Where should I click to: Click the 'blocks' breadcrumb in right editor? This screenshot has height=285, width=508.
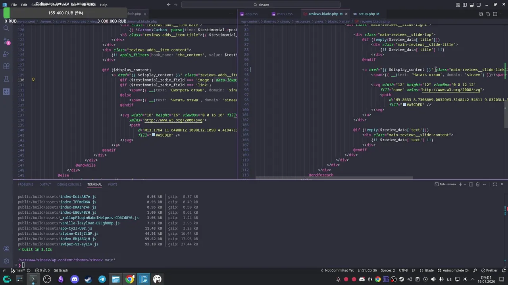coord(333,21)
